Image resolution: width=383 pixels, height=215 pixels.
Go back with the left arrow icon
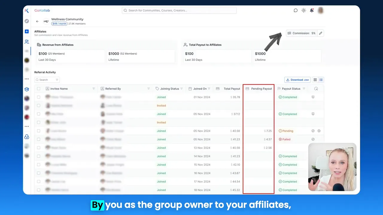pos(37,21)
